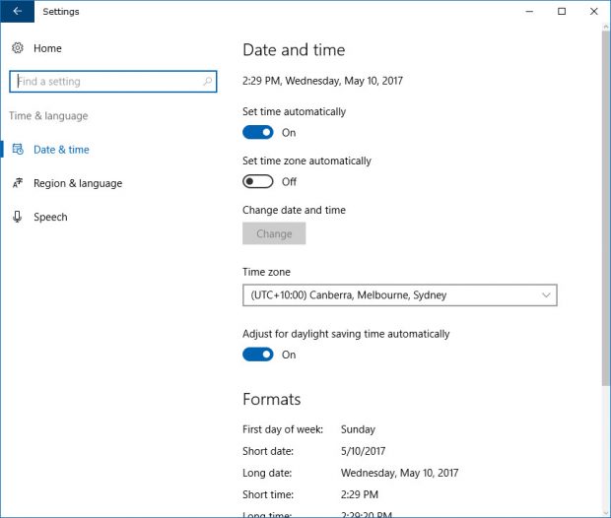
Task: Click the search magnifier icon
Action: click(x=208, y=81)
